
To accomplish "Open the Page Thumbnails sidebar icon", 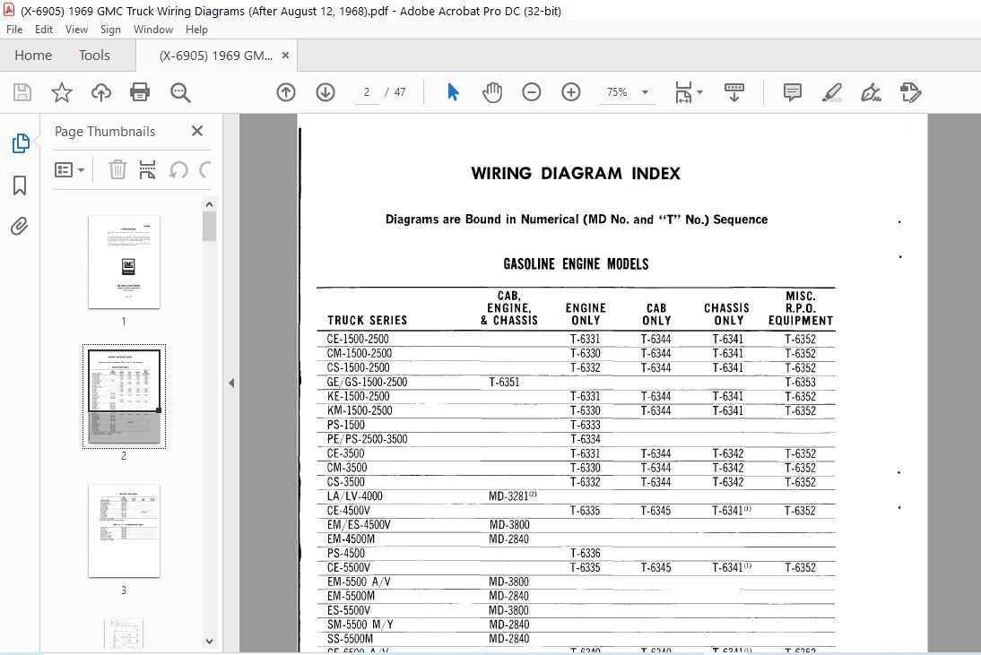I will 20,143.
